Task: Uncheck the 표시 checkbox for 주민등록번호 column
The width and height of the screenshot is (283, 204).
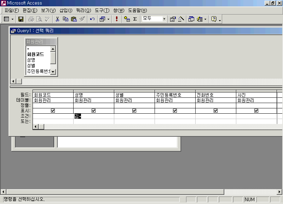Action: coord(175,110)
